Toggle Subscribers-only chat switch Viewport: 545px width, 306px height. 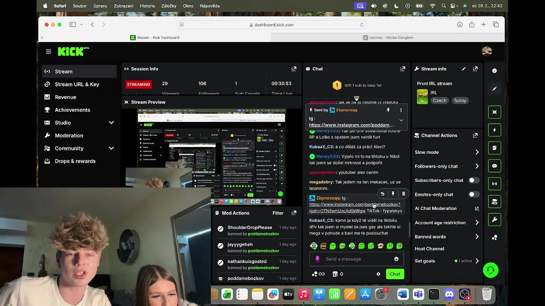473,180
